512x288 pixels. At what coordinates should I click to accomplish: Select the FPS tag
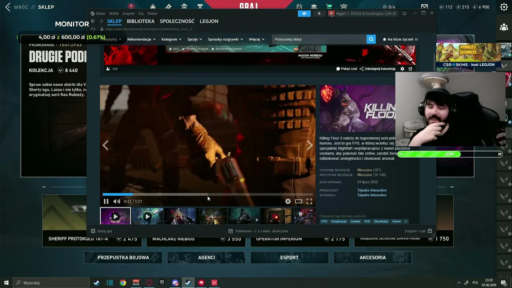324,222
